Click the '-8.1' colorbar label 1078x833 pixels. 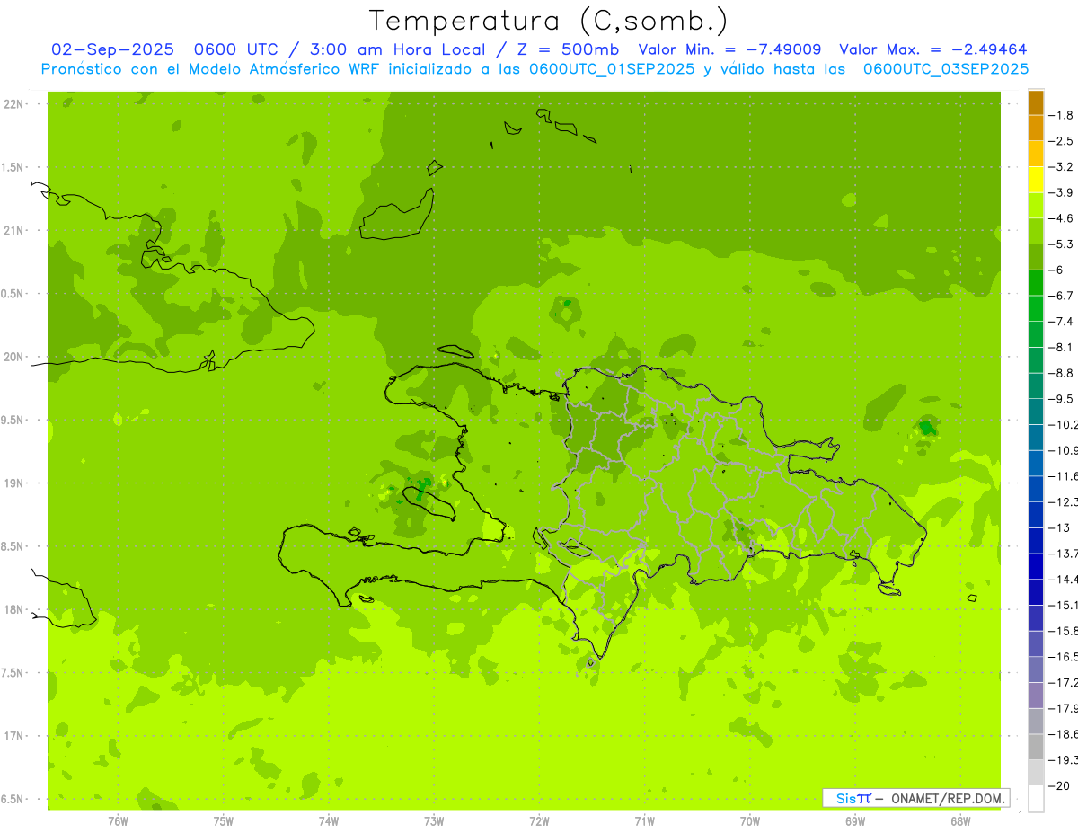click(x=1061, y=348)
